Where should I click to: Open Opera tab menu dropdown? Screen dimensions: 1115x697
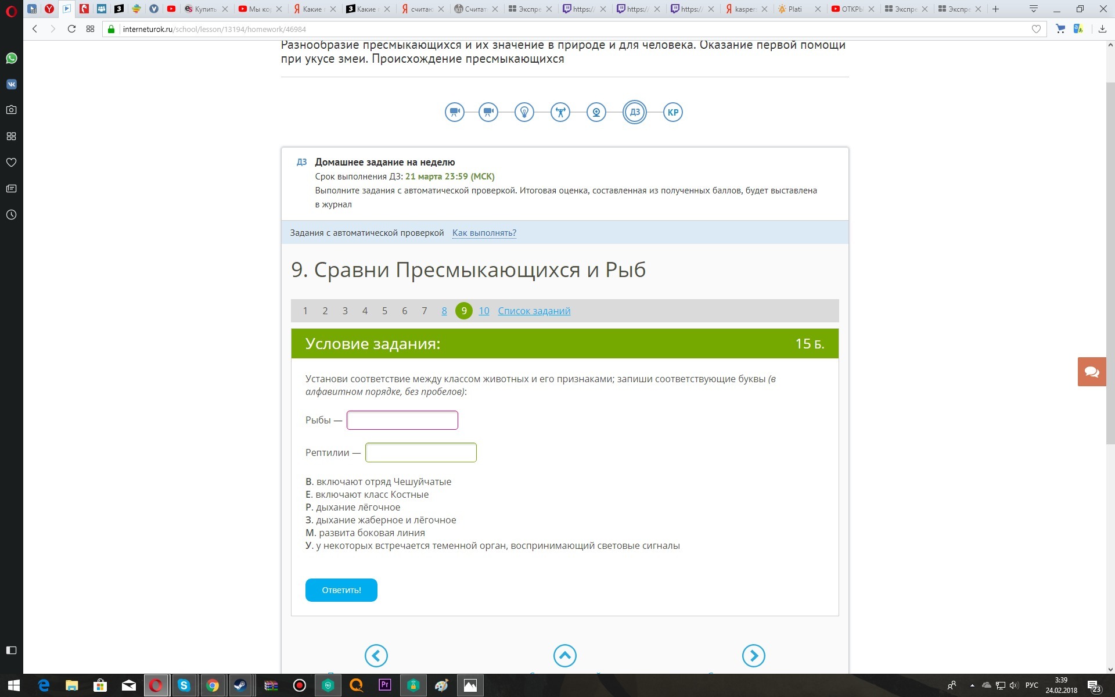tap(1033, 9)
